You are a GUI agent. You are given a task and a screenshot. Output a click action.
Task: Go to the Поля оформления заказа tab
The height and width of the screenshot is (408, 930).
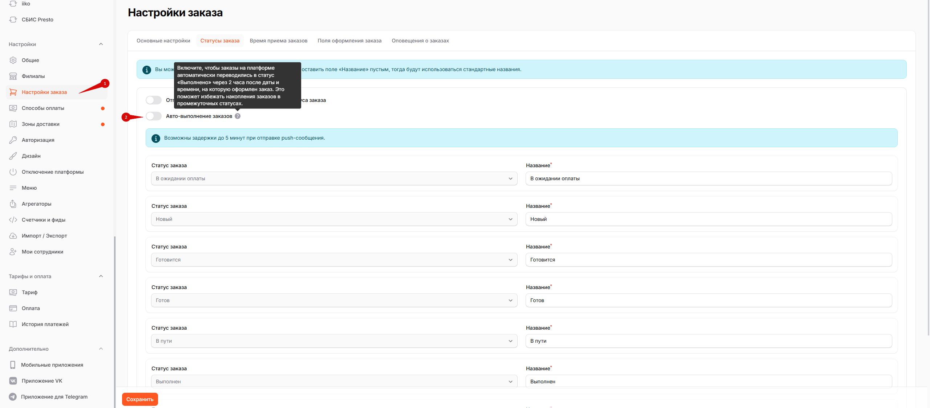[x=349, y=41]
